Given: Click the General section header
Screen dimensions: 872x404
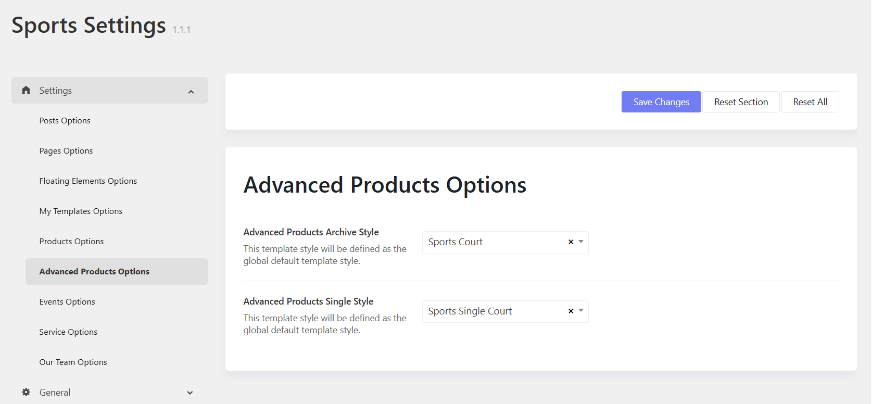Looking at the screenshot, I should point(110,393).
